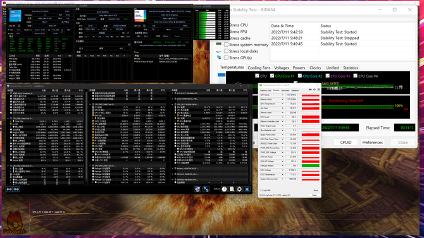Image resolution: width=424 pixels, height=238 pixels.
Task: Open PerfCap Reason dropdown in GPU-Z
Action: pyautogui.click(x=283, y=165)
